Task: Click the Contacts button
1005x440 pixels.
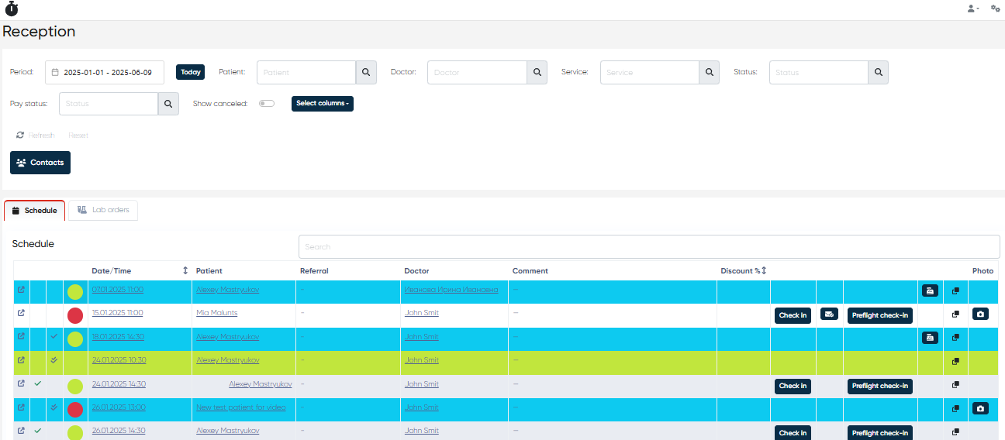Action: pos(40,163)
